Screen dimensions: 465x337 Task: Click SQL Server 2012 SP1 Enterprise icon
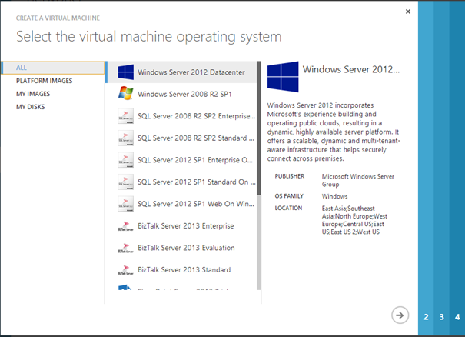[126, 160]
